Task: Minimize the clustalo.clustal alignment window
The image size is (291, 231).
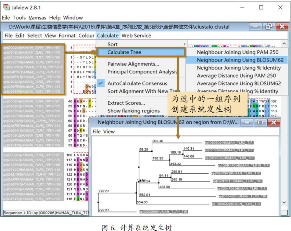Action: 255,26
